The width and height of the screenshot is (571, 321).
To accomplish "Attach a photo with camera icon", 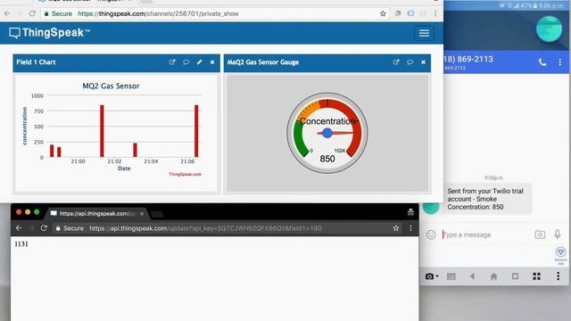I will click(x=540, y=235).
